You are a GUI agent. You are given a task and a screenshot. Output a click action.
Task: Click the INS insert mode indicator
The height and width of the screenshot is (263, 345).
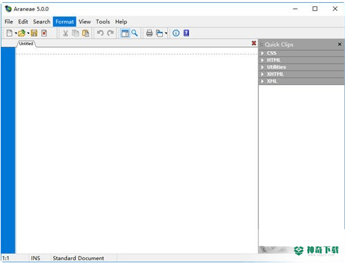tap(35, 258)
